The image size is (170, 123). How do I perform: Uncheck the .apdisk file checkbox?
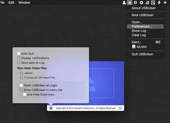pyautogui.click(x=22, y=73)
